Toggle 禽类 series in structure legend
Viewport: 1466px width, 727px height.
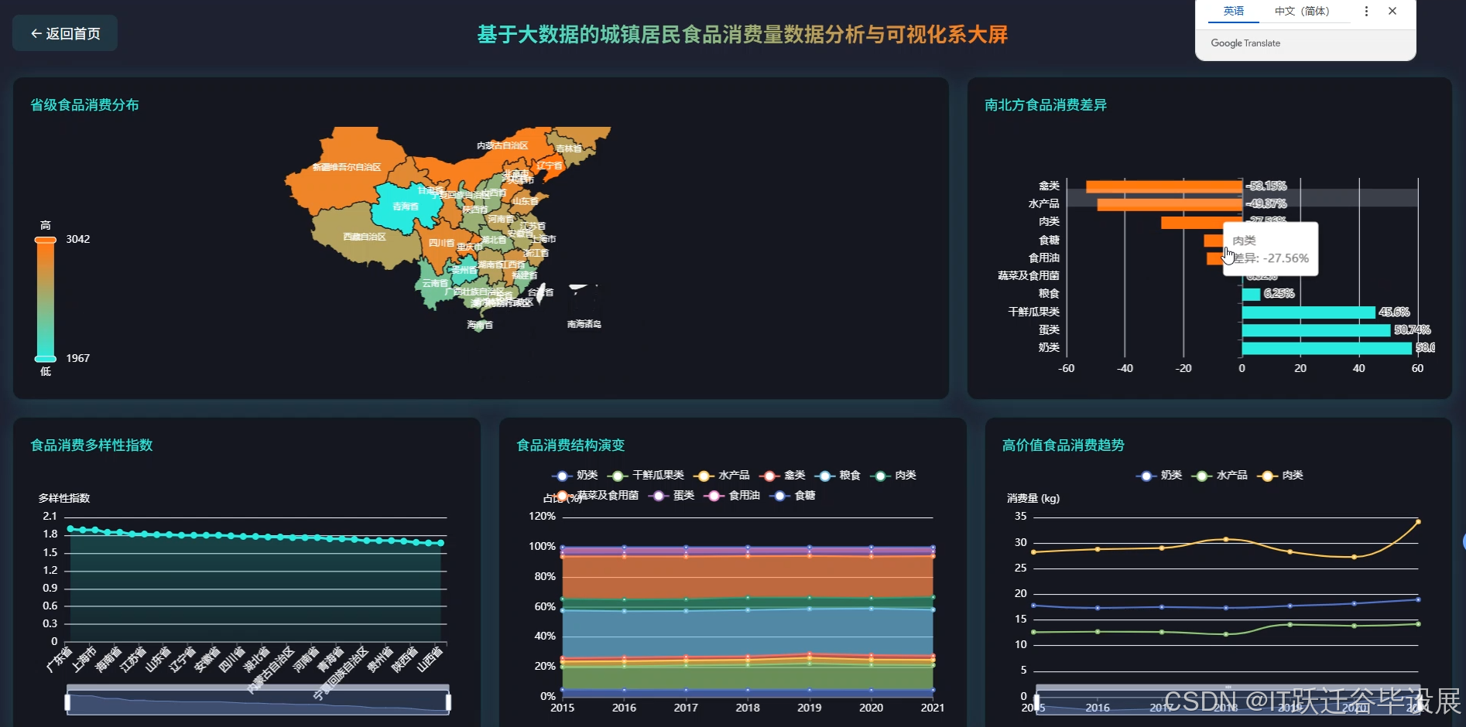tap(783, 475)
